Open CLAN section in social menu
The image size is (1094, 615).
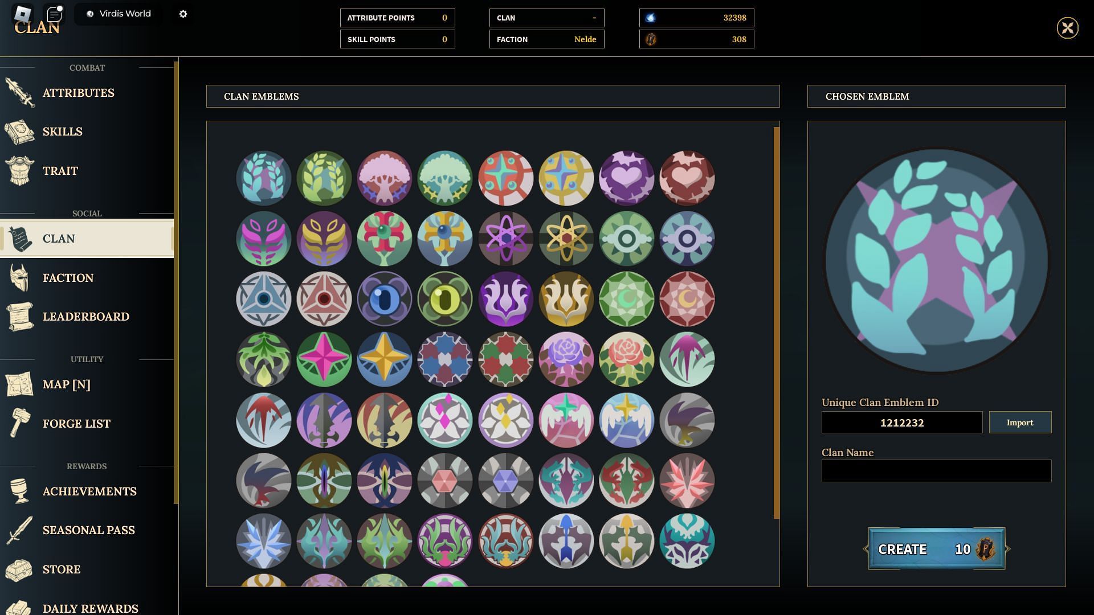click(87, 239)
